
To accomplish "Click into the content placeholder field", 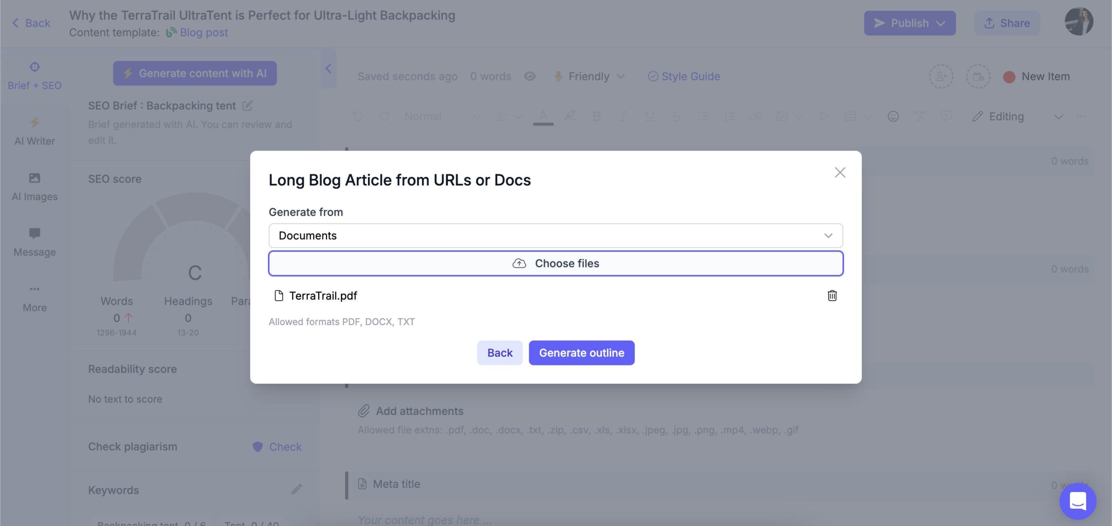I will tap(425, 519).
